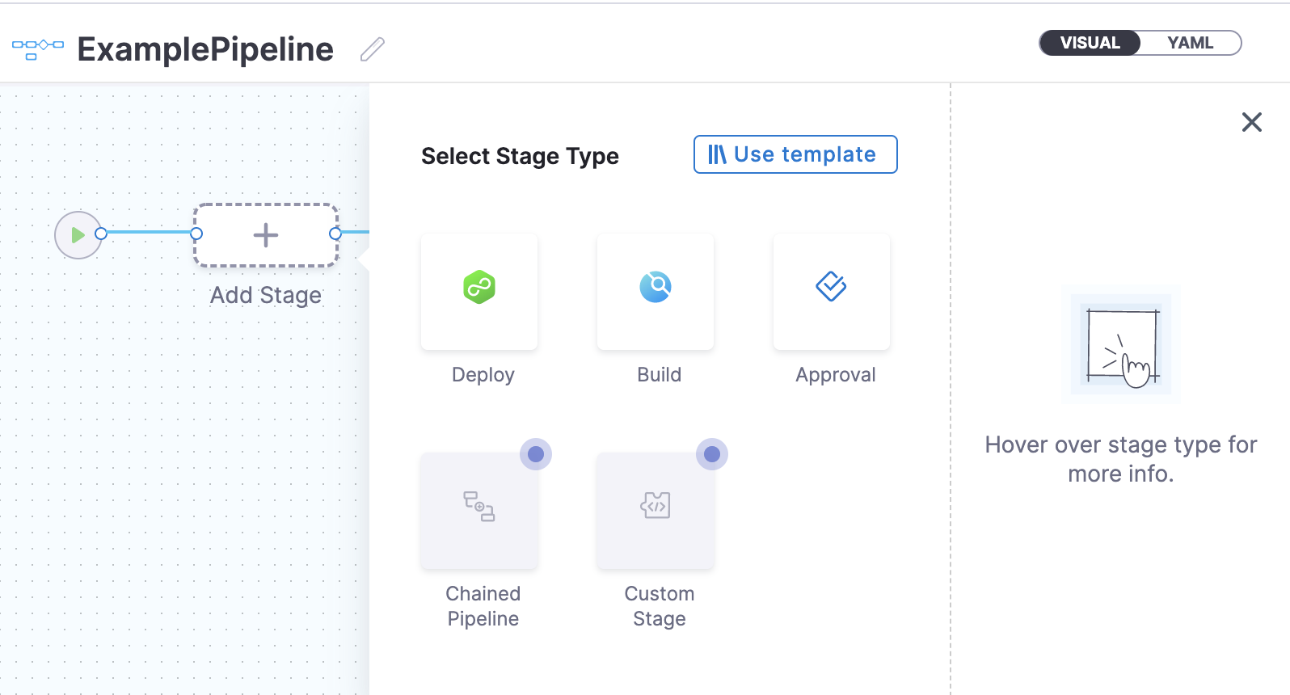1290x695 pixels.
Task: Click the ExamplePipeline title
Action: point(205,49)
